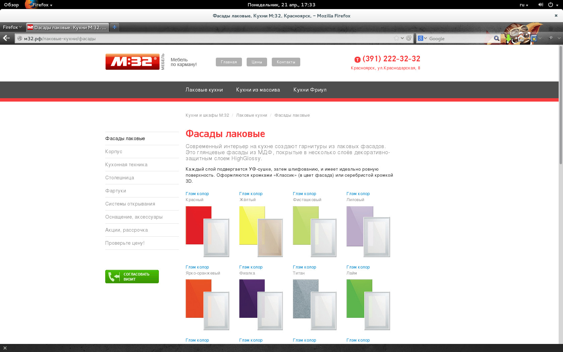The image size is (563, 352).
Task: Open the ru keyboard layout dropdown
Action: tap(523, 5)
